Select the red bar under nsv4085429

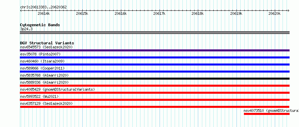155,93
